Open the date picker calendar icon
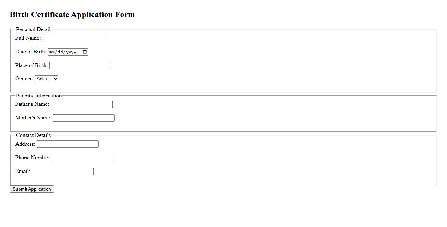Screen dimensions: 447x227 [x=85, y=52]
